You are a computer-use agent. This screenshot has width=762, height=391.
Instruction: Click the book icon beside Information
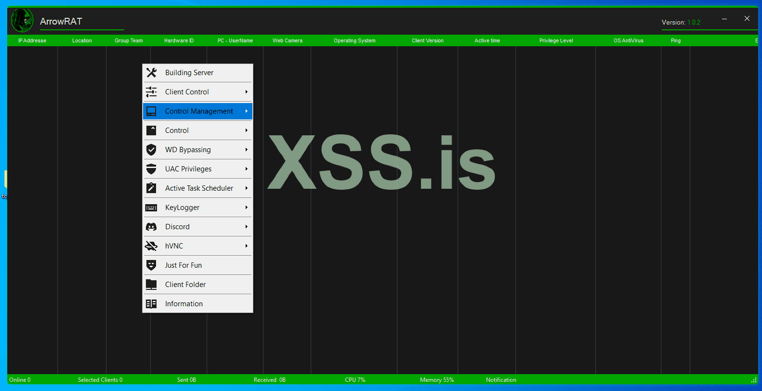pyautogui.click(x=151, y=304)
